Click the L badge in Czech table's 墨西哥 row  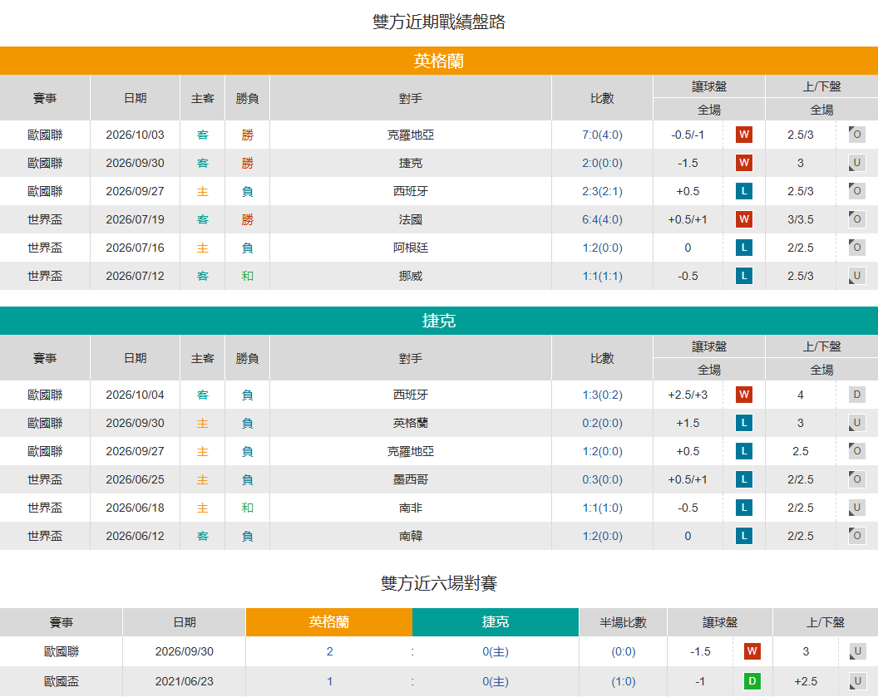pyautogui.click(x=743, y=479)
